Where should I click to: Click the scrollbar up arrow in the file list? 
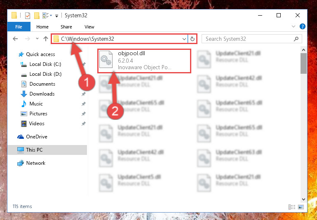pos(303,50)
